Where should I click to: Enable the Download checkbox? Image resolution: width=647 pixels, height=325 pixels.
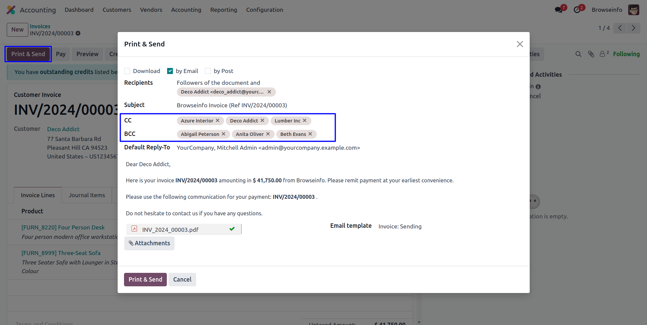[x=127, y=71]
